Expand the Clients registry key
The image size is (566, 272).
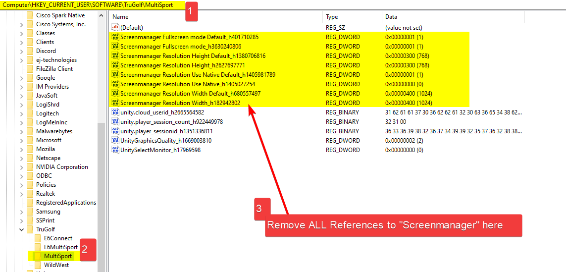point(21,42)
